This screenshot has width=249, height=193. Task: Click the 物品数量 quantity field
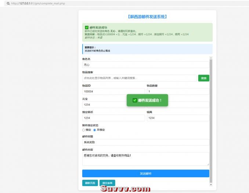178,92
